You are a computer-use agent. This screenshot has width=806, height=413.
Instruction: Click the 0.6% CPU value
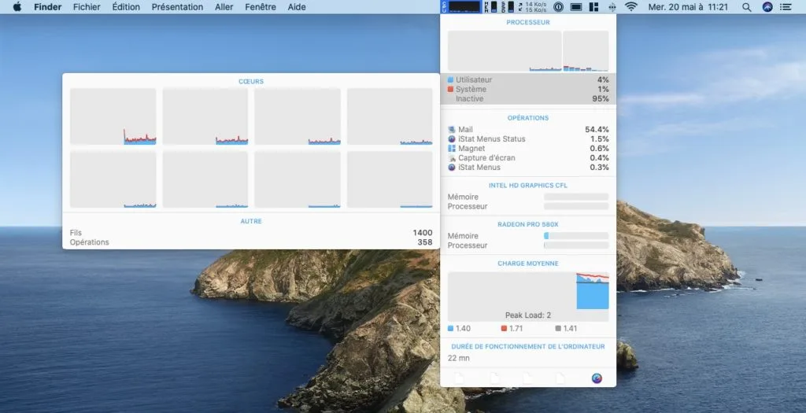pyautogui.click(x=599, y=148)
